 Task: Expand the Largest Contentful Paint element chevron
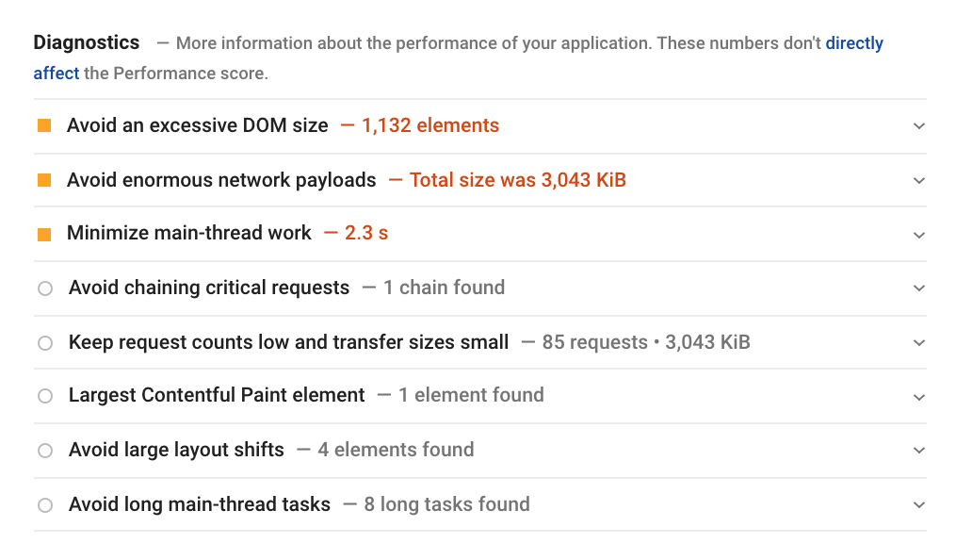919,397
